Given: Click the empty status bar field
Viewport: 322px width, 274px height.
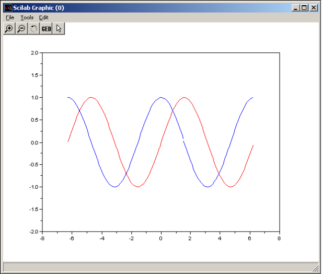Looking at the screenshot, I should 160,267.
